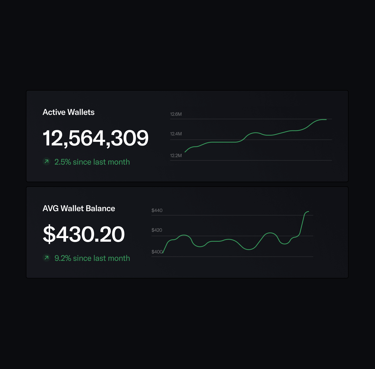The width and height of the screenshot is (375, 369).
Task: Click the up-arrow trend icon under AVG Wallet Balance
Action: click(46, 258)
